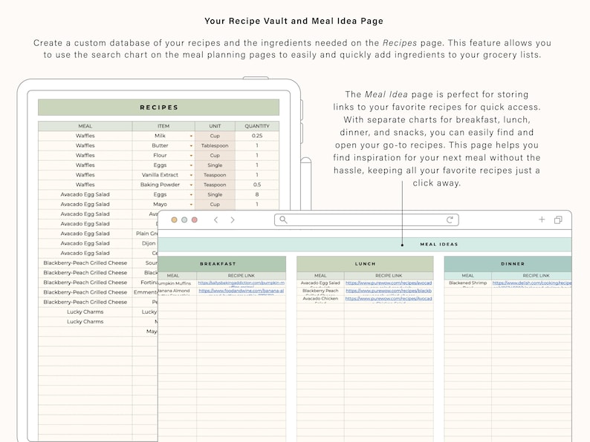Click the RECIPE LINK header under Dinner

coord(532,276)
